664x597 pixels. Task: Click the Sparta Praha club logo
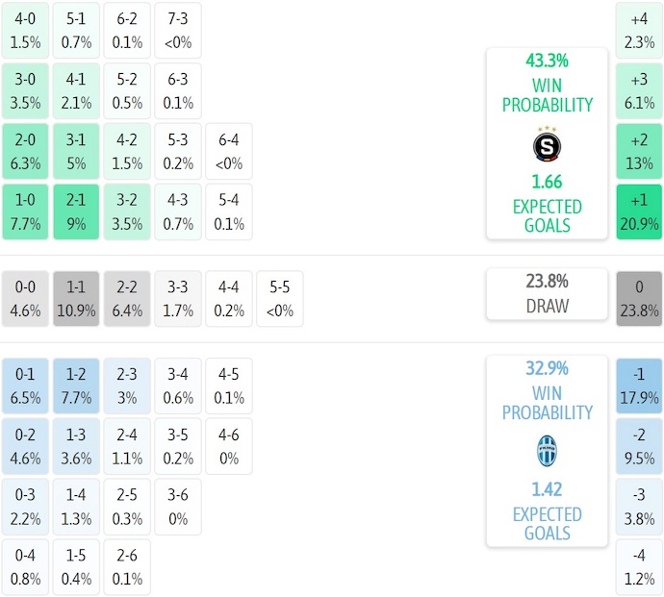(x=547, y=145)
